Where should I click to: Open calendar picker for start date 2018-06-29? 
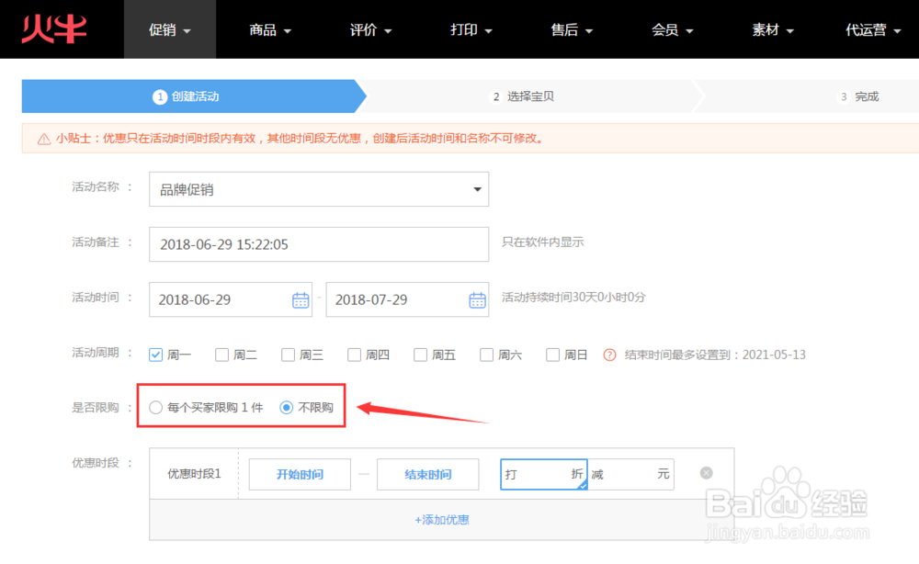(x=301, y=300)
